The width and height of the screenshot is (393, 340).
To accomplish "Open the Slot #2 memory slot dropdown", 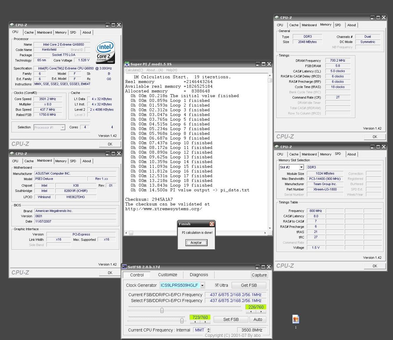I will [x=301, y=167].
